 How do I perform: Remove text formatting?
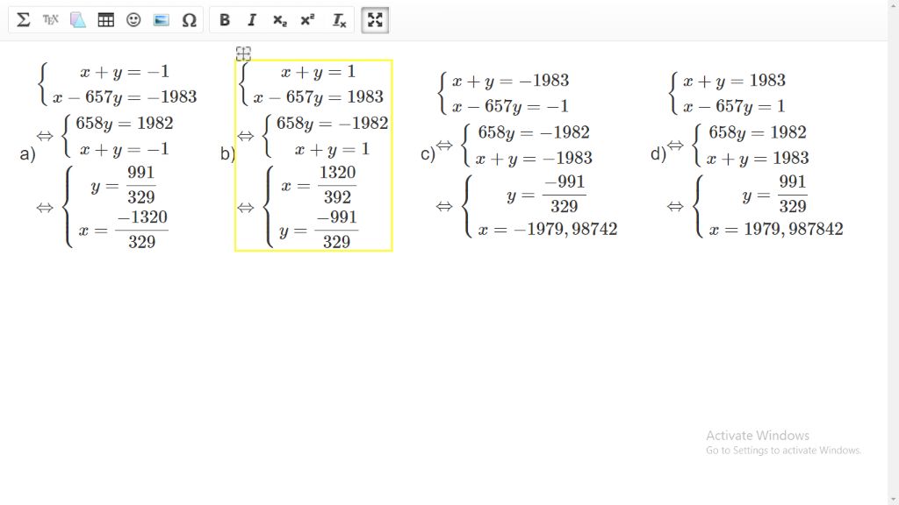[x=339, y=20]
